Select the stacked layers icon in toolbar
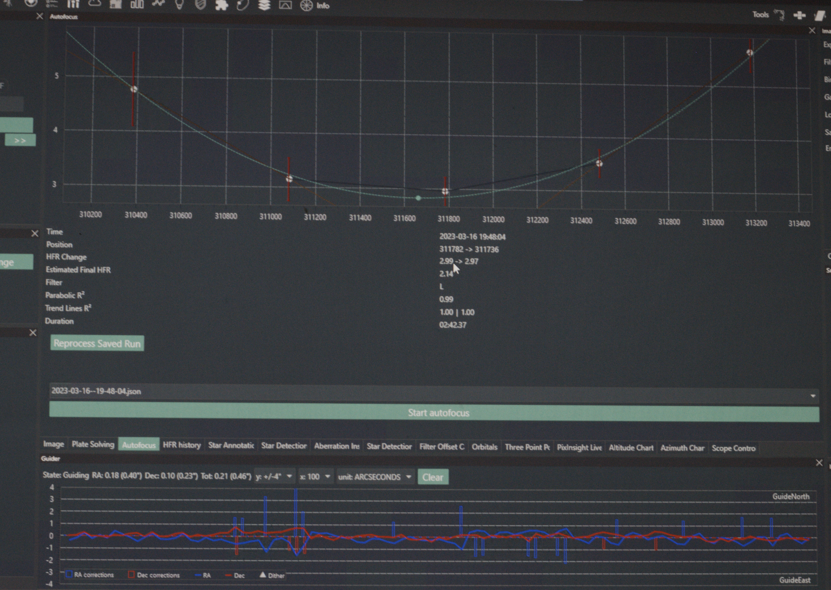The image size is (831, 590). 264,5
